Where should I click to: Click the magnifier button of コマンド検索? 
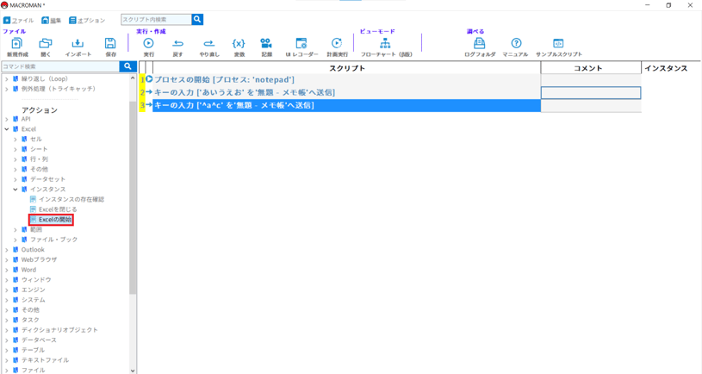point(127,66)
